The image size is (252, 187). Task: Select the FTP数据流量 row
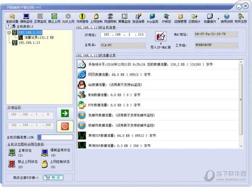(158, 105)
